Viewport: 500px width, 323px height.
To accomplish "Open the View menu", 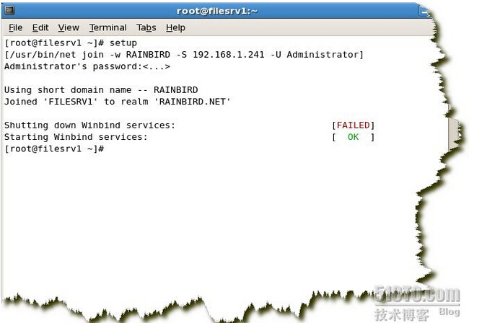I will [x=69, y=27].
